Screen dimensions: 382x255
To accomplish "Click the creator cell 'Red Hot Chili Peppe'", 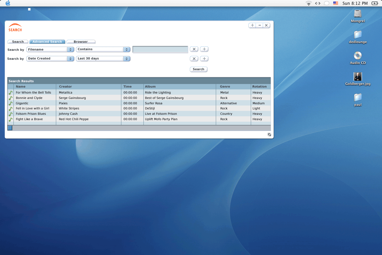I will coord(74,119).
